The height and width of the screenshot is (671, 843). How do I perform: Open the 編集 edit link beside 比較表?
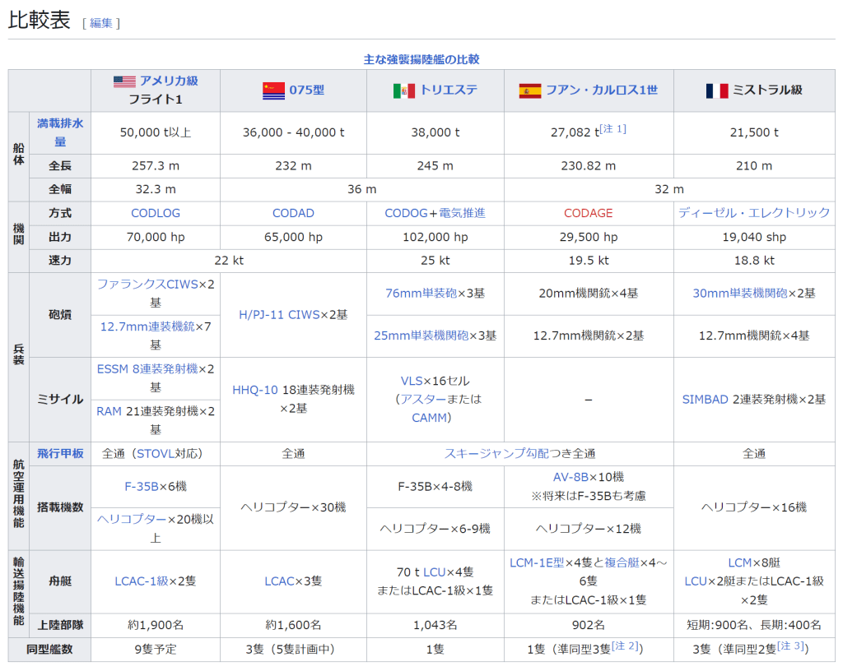[101, 23]
